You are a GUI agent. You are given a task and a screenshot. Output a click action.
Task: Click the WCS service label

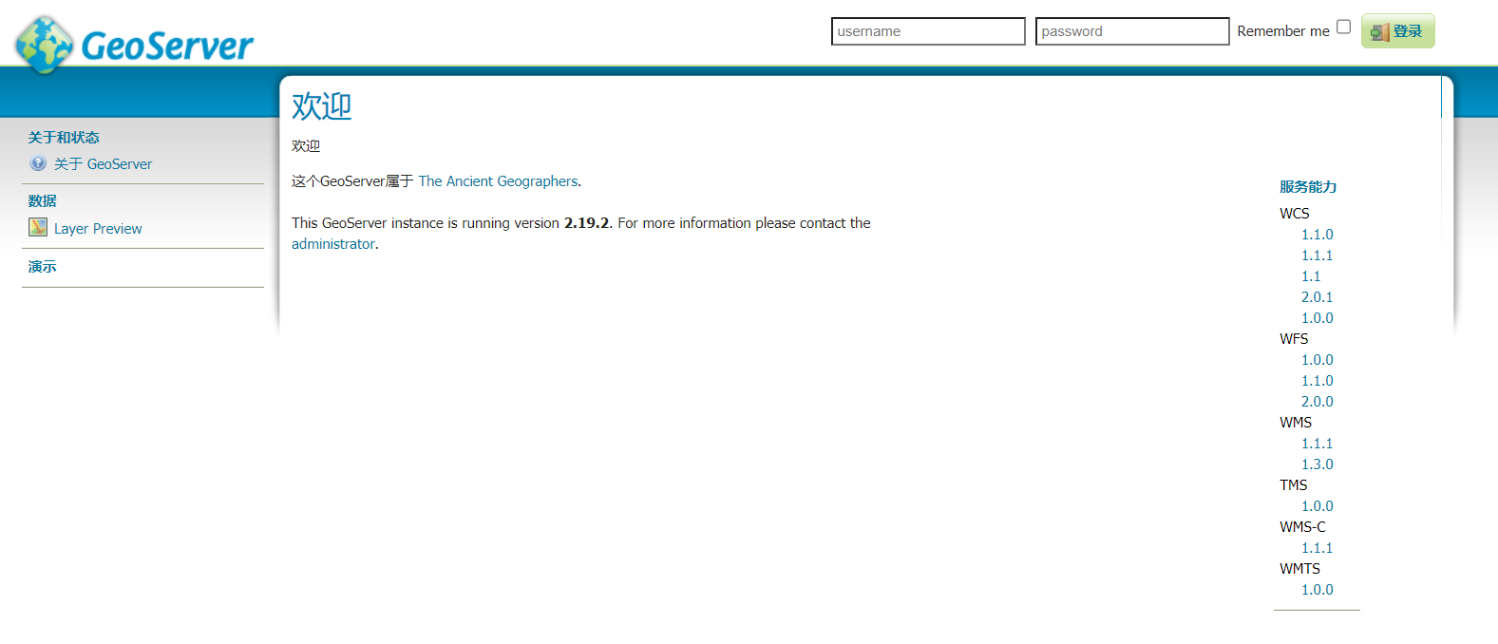click(1295, 214)
